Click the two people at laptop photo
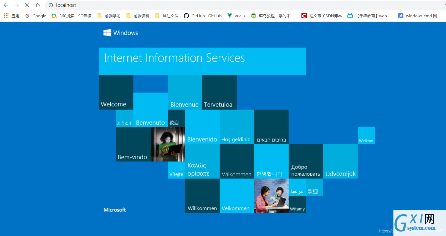Screen dimensions: 446x236 pyautogui.click(x=271, y=196)
